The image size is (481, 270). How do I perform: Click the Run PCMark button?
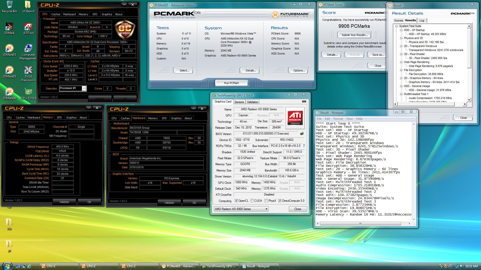point(231,83)
